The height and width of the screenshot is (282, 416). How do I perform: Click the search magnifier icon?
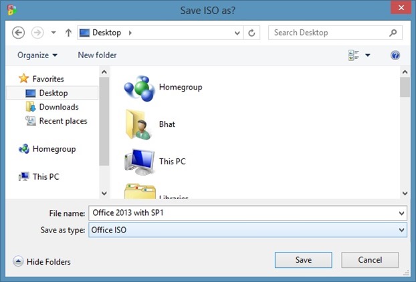[x=393, y=33]
